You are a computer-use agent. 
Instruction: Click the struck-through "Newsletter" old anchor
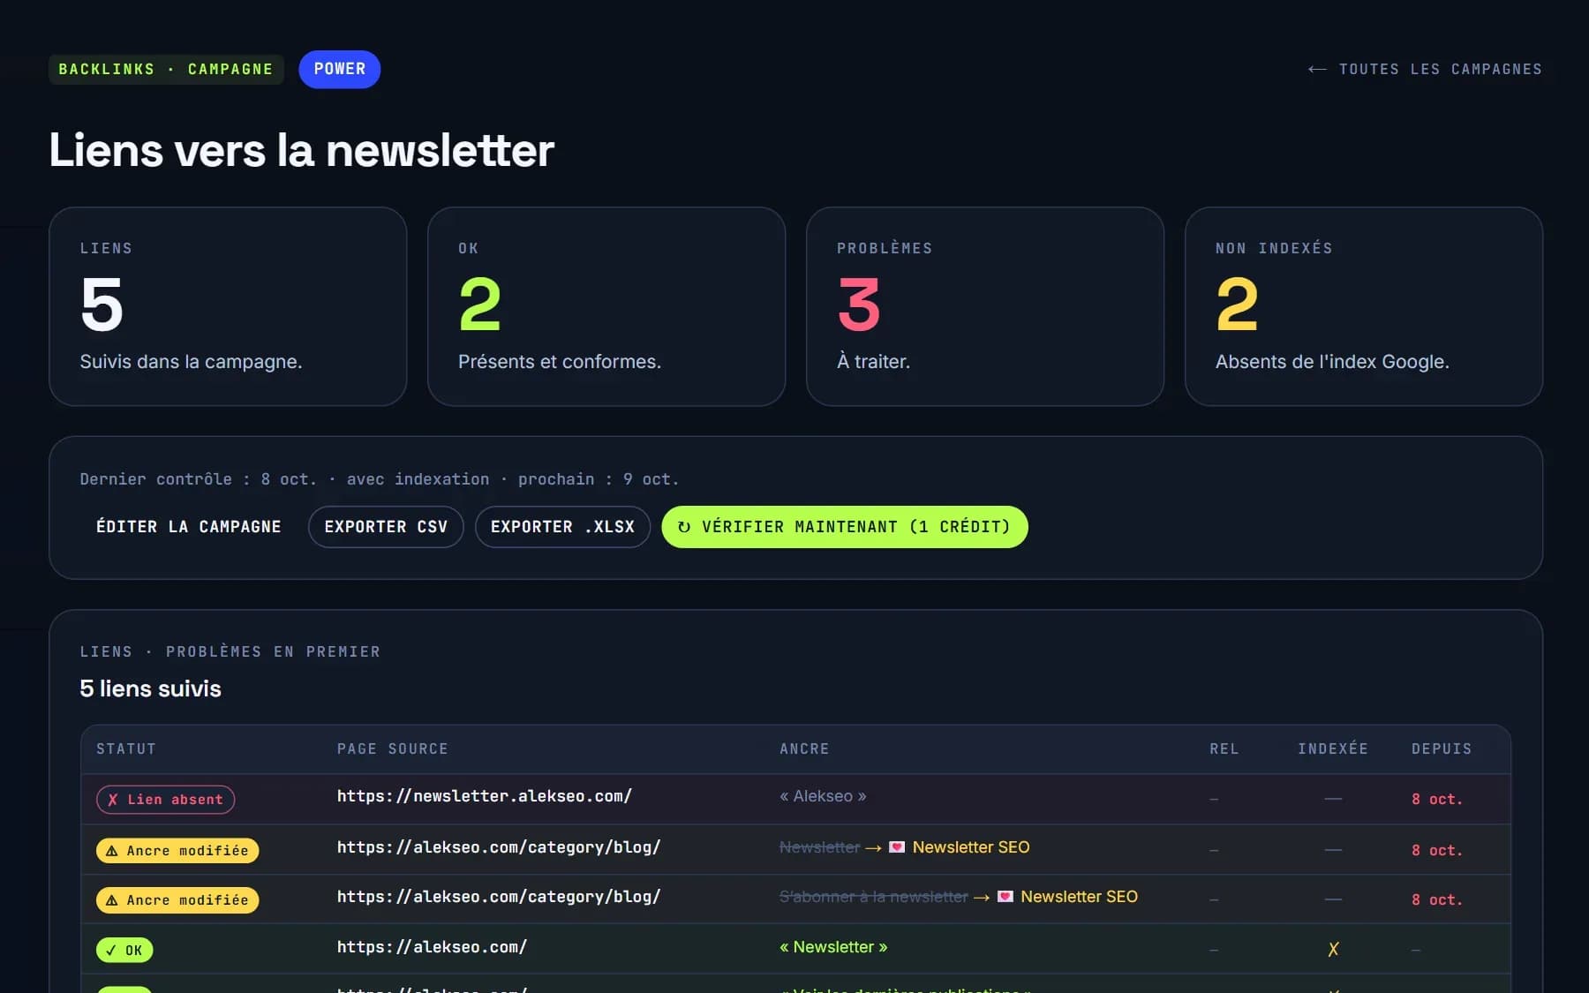coord(820,847)
